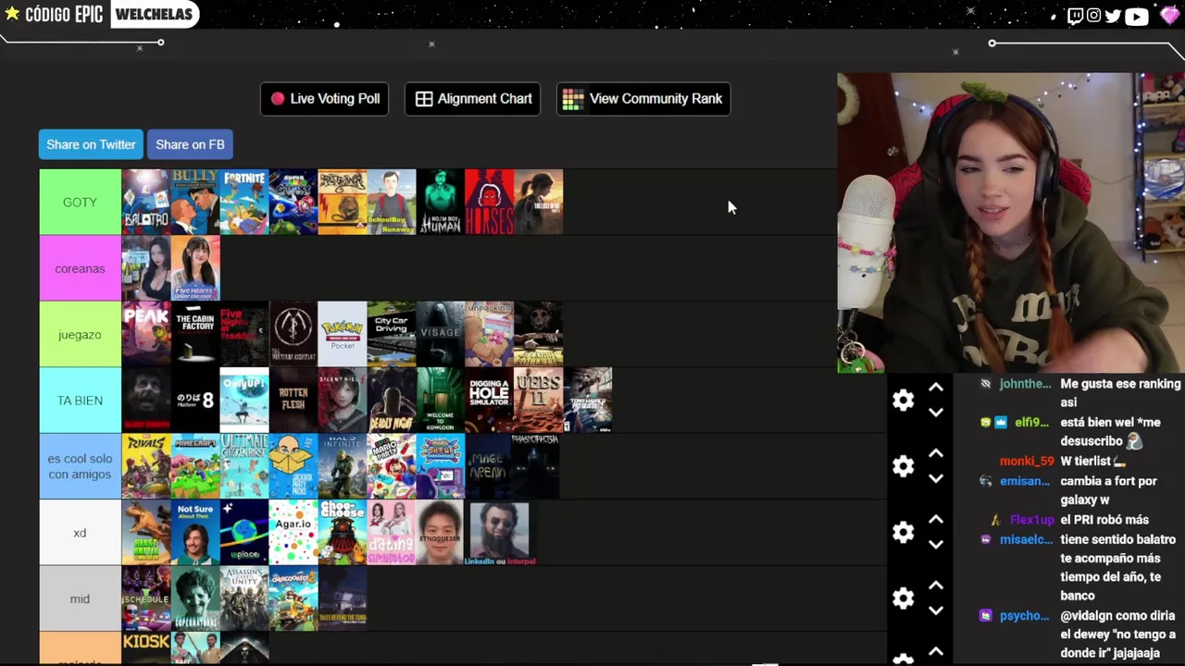
Task: Select Minecraft thumbnail
Action: click(195, 466)
